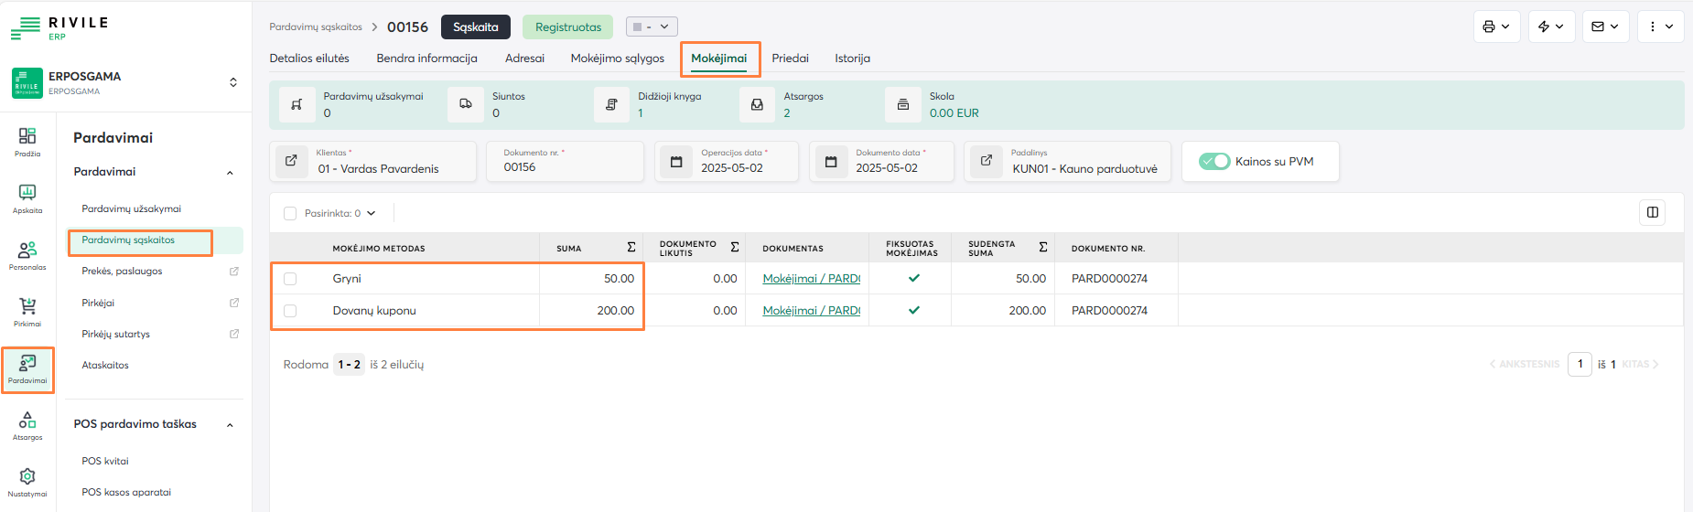Click the column layout icon above table

click(1652, 212)
